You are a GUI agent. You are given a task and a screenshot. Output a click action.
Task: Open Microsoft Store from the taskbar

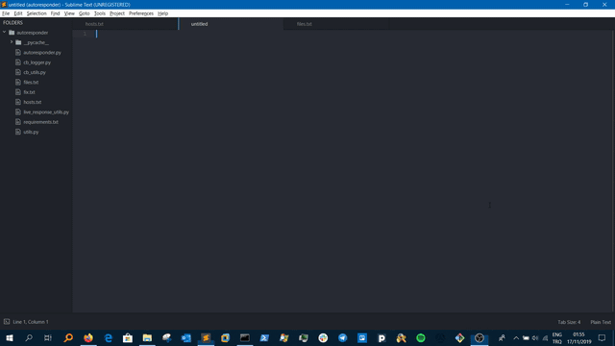[x=128, y=337]
